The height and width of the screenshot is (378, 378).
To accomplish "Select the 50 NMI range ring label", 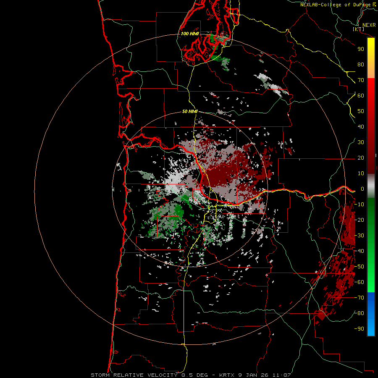I will tap(190, 111).
